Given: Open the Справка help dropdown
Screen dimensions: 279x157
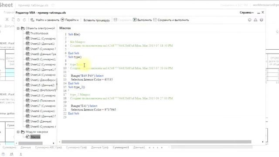Looking at the screenshot, I should (247, 13).
